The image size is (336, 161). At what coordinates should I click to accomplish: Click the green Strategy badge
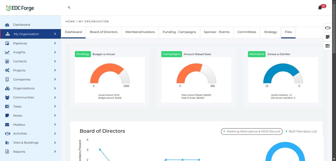point(83,54)
